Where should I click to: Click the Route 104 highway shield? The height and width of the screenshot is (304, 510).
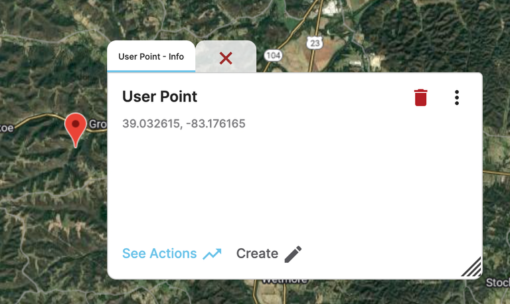pos(272,56)
